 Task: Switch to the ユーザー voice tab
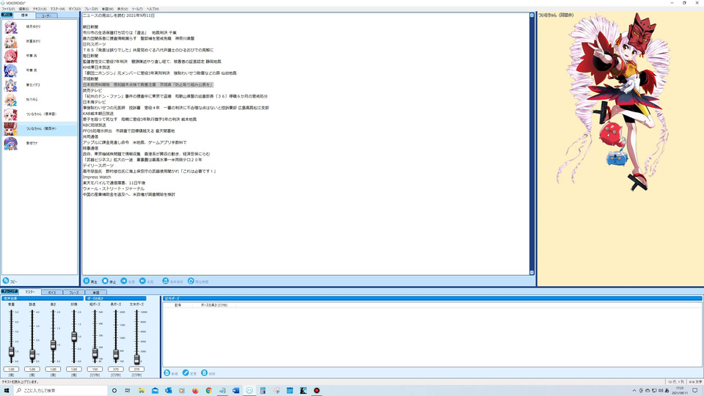[x=46, y=15]
